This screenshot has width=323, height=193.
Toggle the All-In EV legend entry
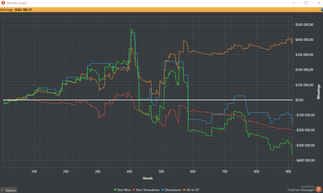coord(191,190)
